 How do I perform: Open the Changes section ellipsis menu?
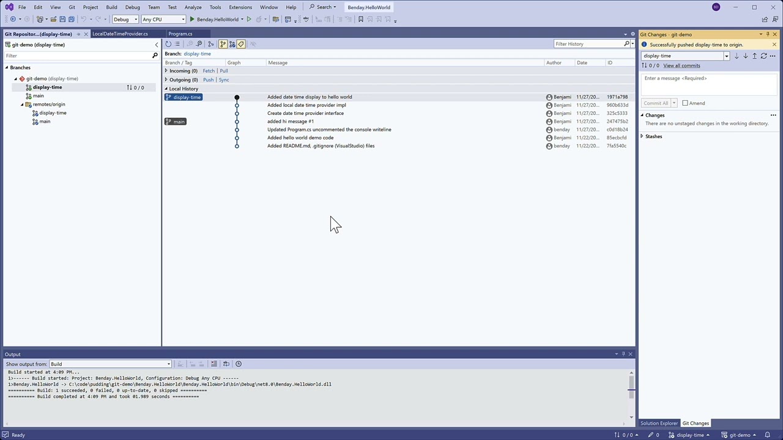click(773, 115)
